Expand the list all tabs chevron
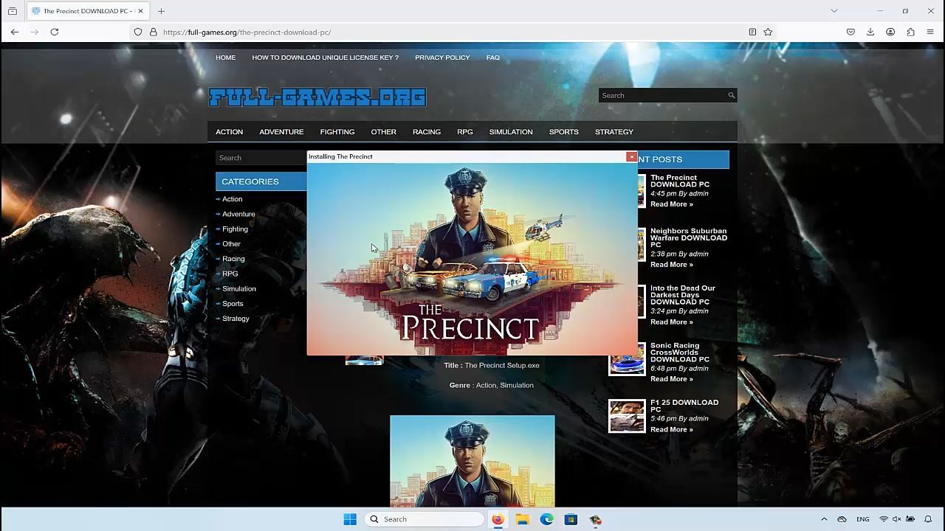Screen dimensions: 945x531 coord(834,11)
